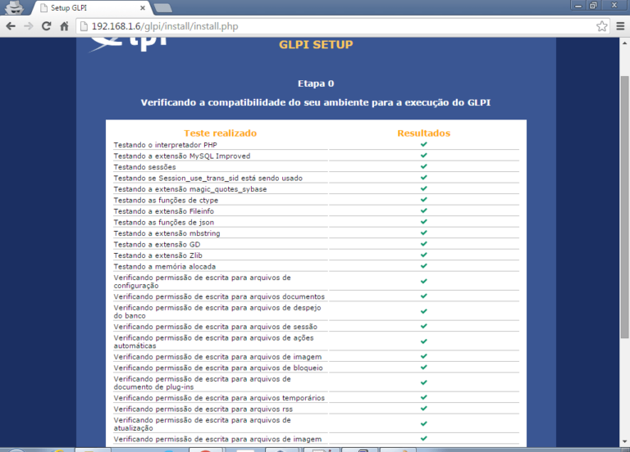Image resolution: width=630 pixels, height=452 pixels.
Task: Click the green check for mbstring extension
Action: coord(424,233)
